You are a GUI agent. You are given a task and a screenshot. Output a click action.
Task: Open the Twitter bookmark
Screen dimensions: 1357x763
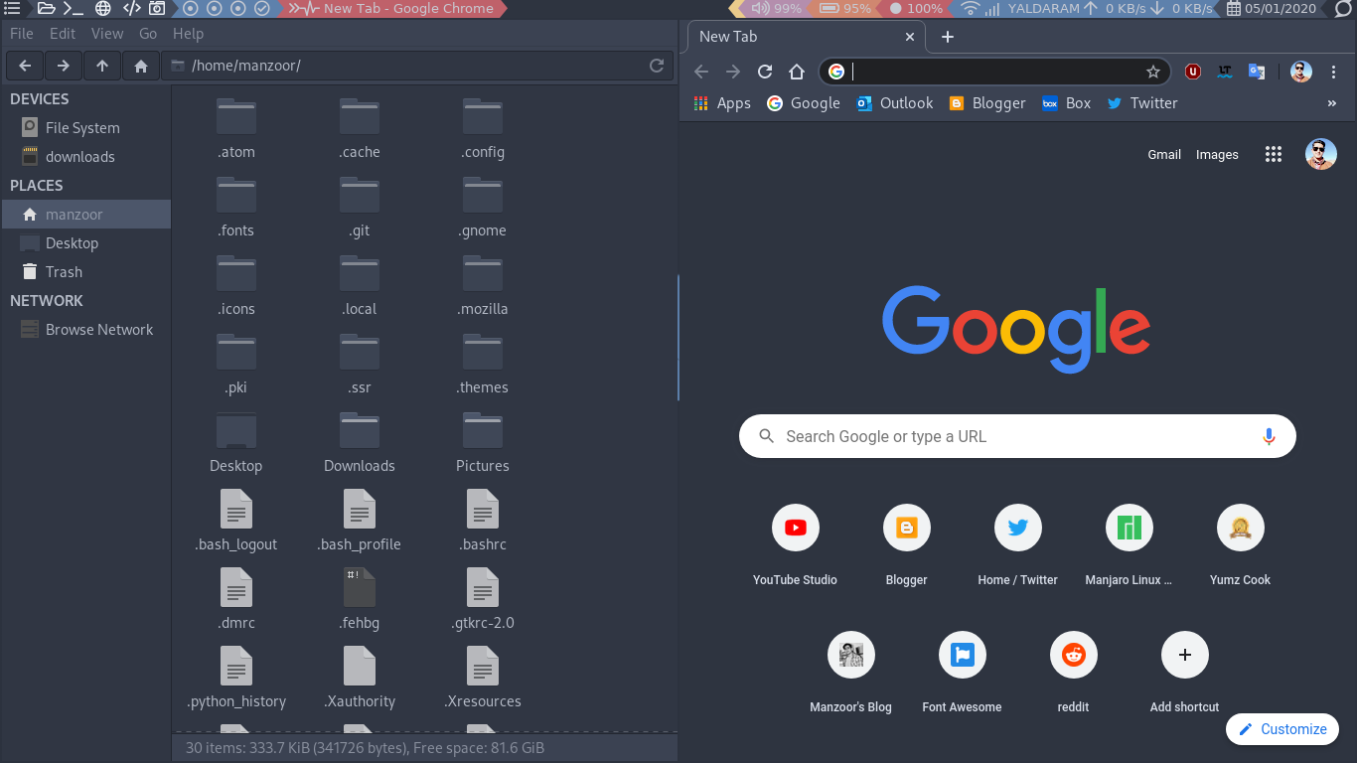(1142, 103)
